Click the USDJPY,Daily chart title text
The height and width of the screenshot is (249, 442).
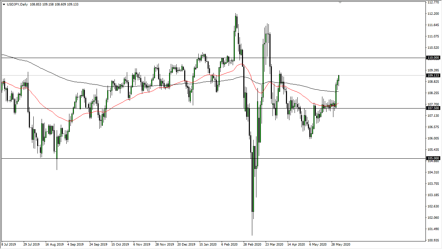[18, 5]
